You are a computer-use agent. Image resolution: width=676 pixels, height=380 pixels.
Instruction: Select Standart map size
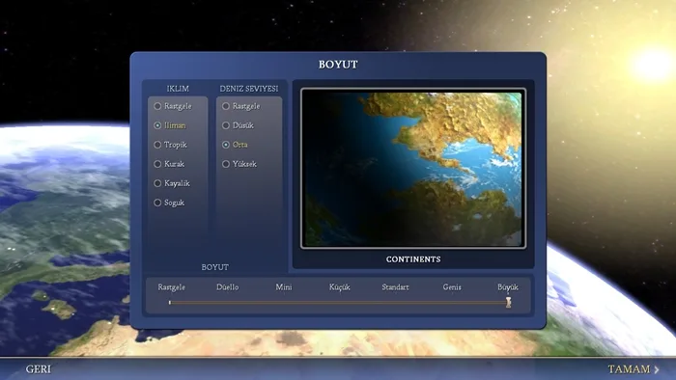pos(395,287)
